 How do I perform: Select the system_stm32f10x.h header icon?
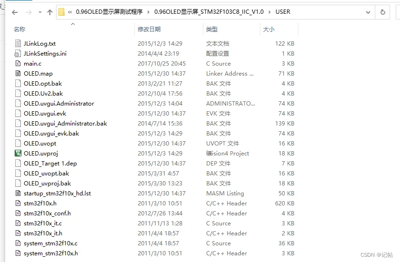[18, 253]
